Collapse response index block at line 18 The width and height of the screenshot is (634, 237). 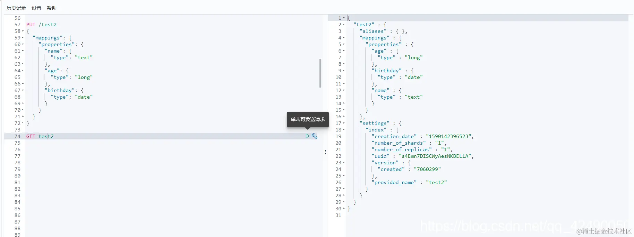tap(344, 130)
